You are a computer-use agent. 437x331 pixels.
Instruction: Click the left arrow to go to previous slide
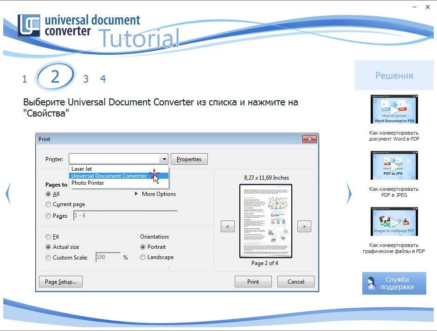[8, 194]
